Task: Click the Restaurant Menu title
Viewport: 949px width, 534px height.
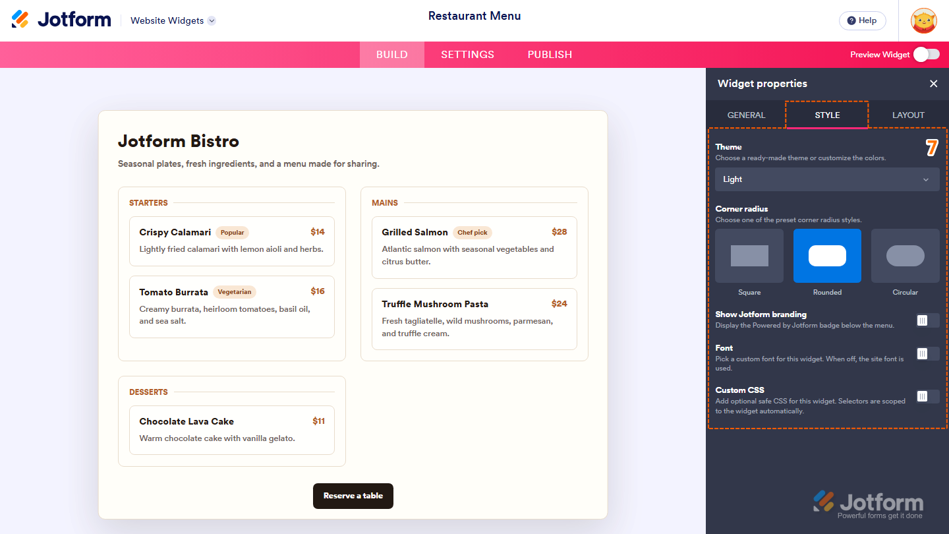Action: [474, 16]
